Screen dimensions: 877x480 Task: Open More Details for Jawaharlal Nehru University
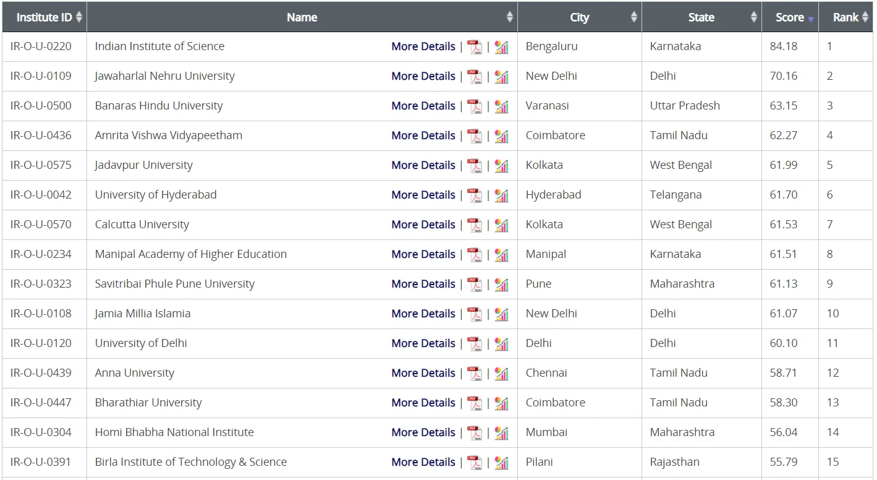423,76
